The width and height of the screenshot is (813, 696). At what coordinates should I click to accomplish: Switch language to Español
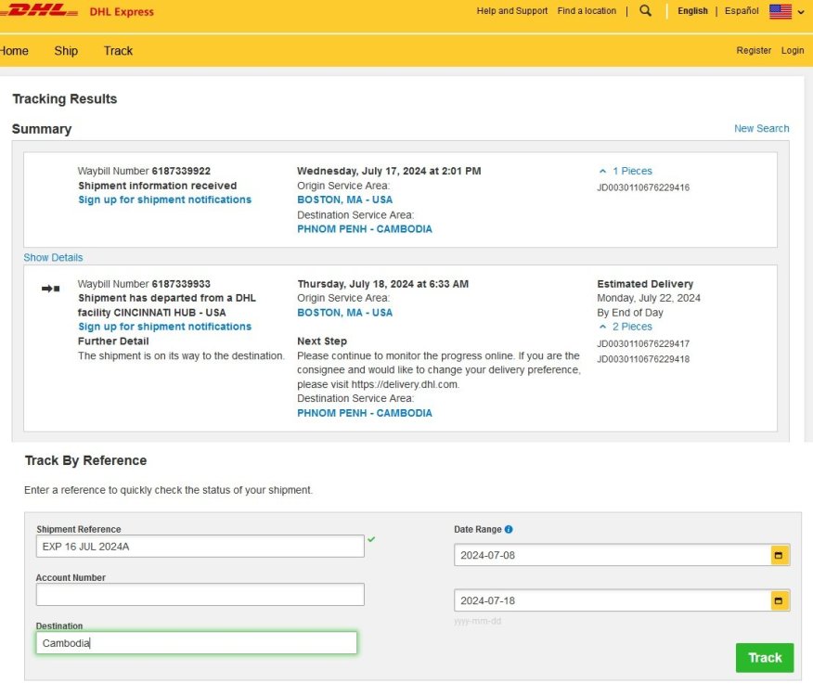coord(742,11)
